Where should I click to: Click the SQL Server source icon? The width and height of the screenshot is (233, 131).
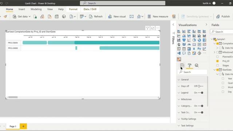click(x=50, y=16)
